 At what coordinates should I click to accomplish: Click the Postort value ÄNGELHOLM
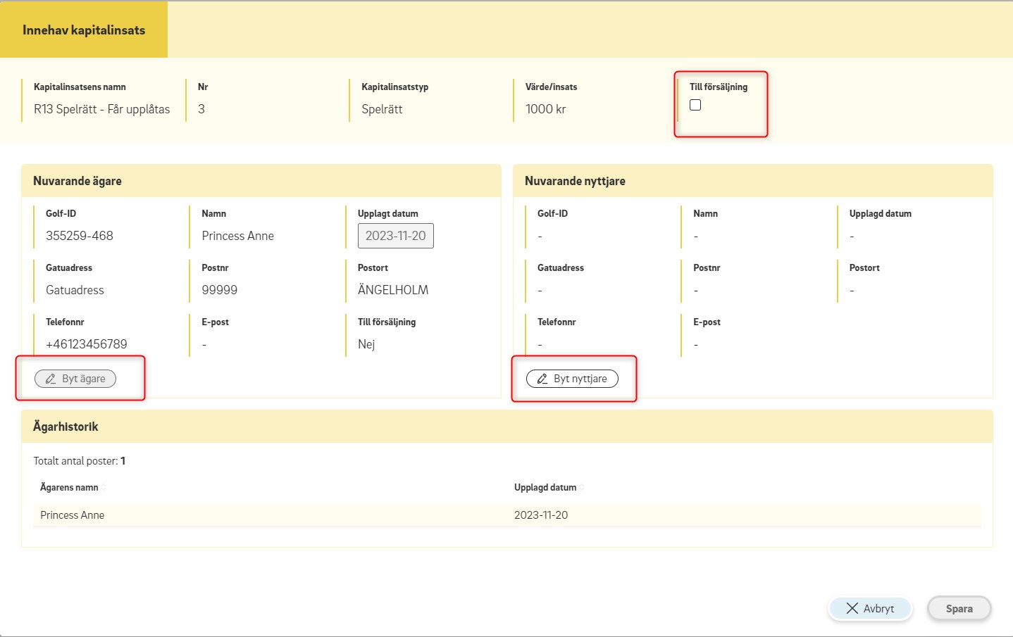pyautogui.click(x=393, y=290)
